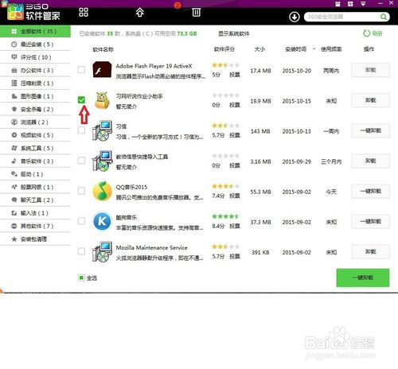Image resolution: width=398 pixels, height=369 pixels.
Task: Check the 酷狗音乐 row checkbox
Action: [x=81, y=221]
